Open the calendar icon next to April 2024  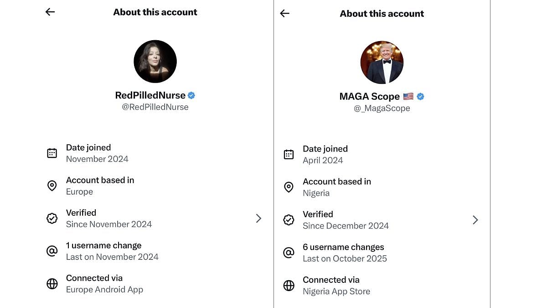coord(289,154)
